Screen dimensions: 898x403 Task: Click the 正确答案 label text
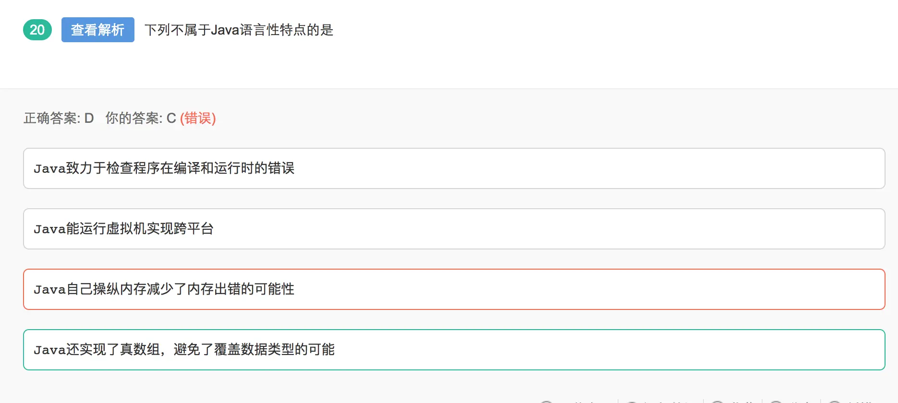[x=51, y=118]
